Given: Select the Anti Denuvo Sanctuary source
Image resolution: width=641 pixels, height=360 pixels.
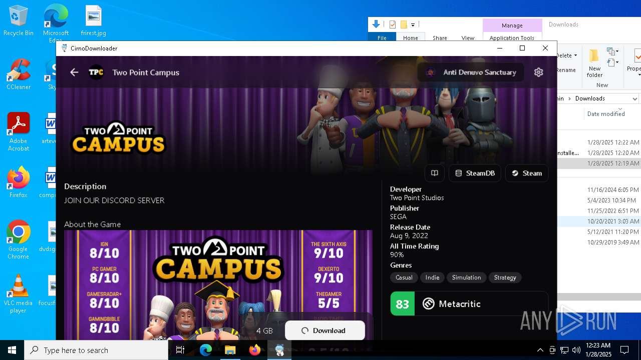Looking at the screenshot, I should click(471, 72).
